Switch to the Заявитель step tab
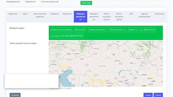This screenshot has width=173, height=97. pos(13,14)
